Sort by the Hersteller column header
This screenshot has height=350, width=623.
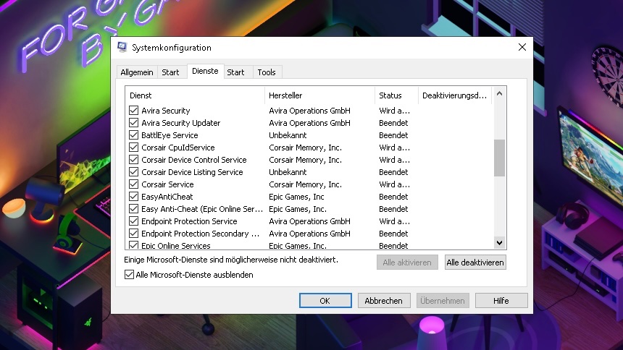[320, 95]
